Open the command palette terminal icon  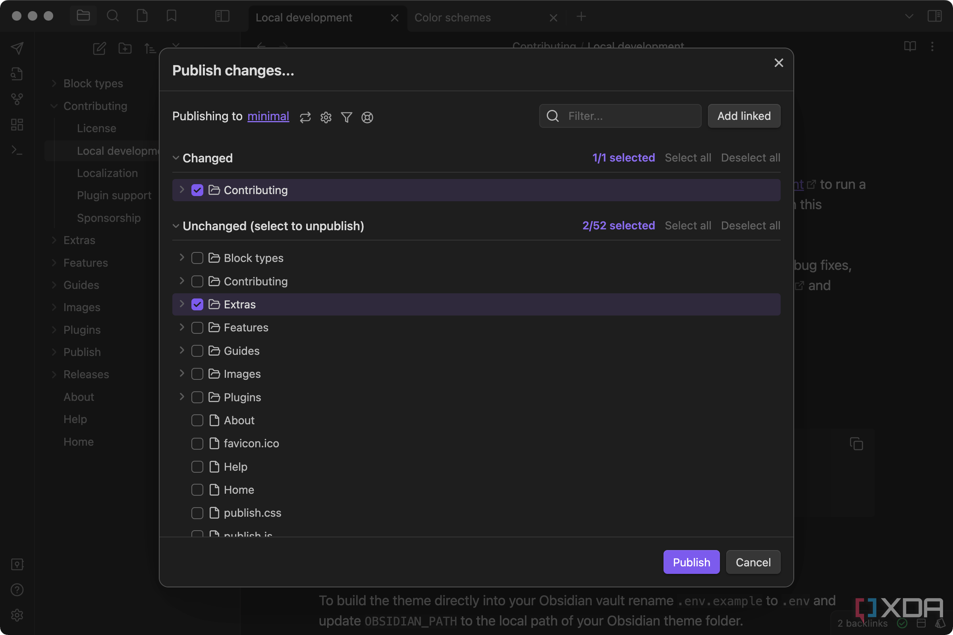(x=17, y=150)
